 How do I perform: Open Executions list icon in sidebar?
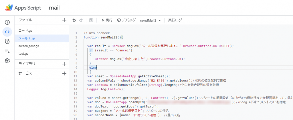[7, 51]
